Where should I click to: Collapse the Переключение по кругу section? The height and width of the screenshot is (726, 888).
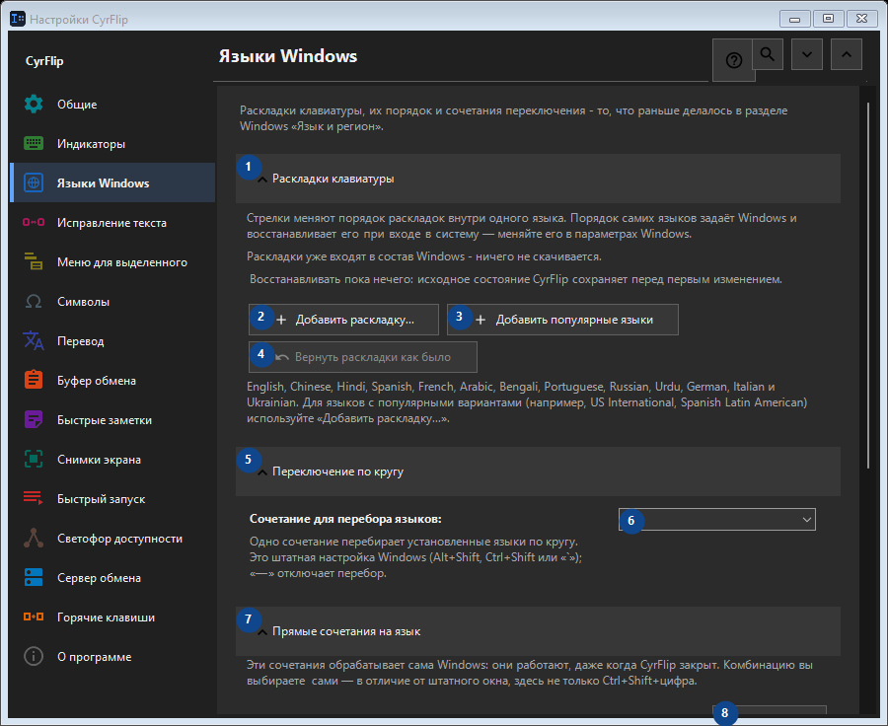pos(538,472)
